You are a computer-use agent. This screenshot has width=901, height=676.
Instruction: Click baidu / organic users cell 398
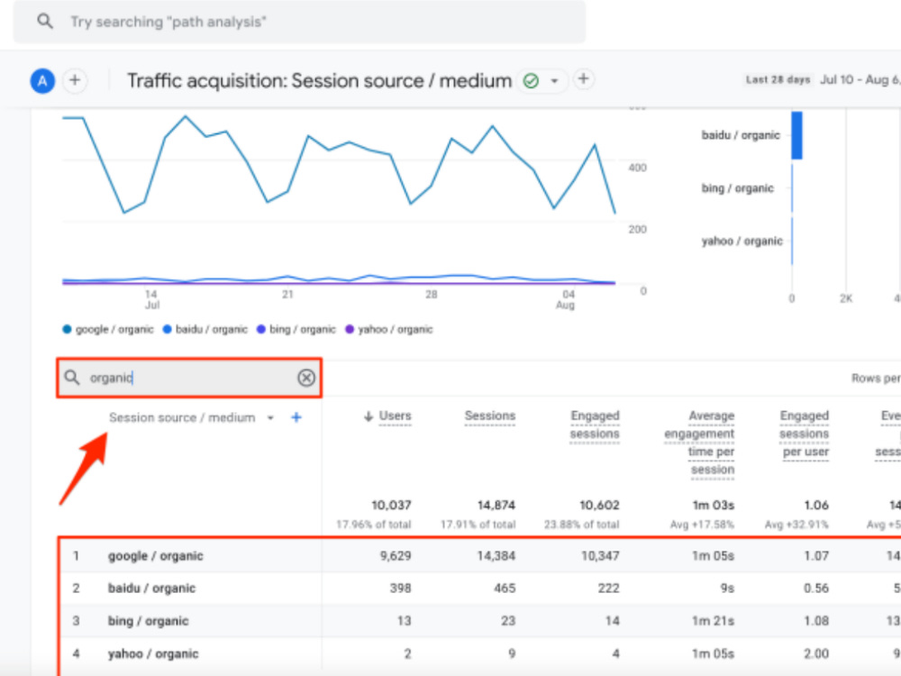[x=401, y=588]
